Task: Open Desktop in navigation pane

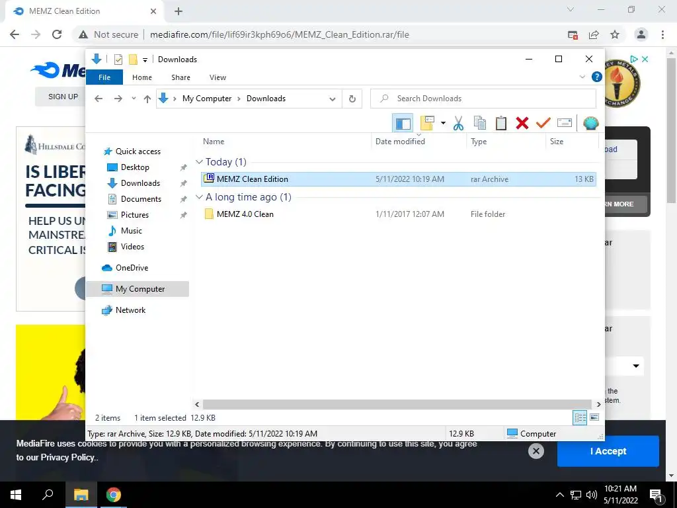Action: tap(135, 167)
